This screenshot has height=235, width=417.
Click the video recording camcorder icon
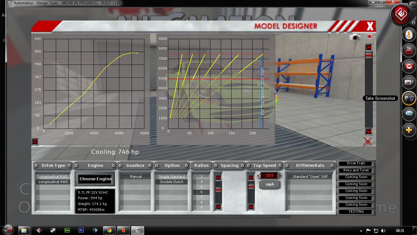point(409,82)
